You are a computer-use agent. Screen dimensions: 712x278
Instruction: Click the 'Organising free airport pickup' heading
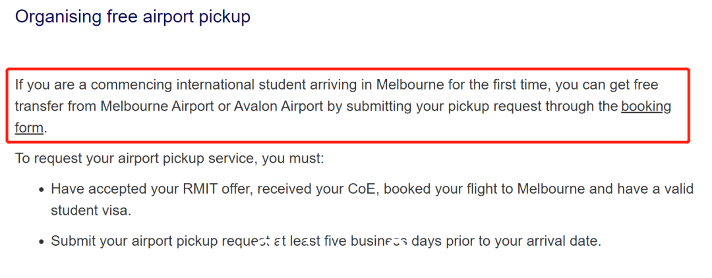coord(133,16)
